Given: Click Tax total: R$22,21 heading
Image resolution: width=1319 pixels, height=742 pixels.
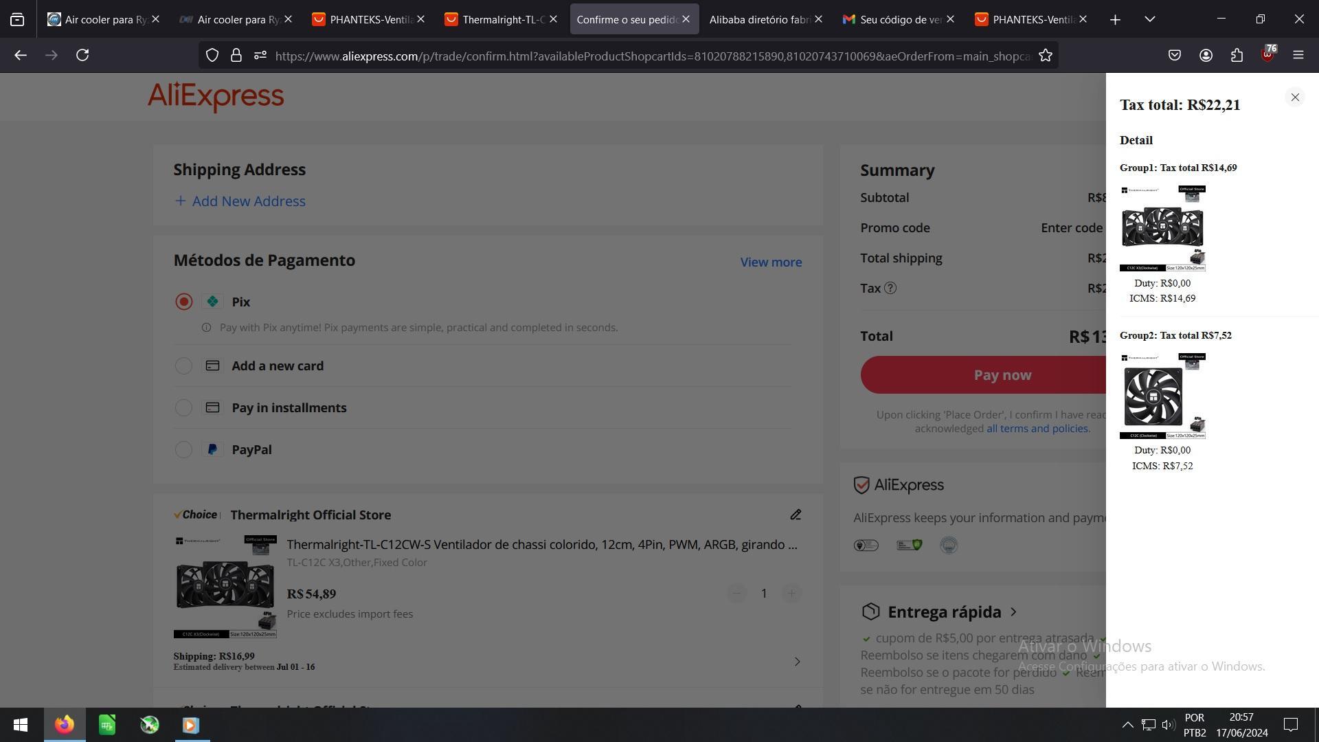Looking at the screenshot, I should 1180,105.
